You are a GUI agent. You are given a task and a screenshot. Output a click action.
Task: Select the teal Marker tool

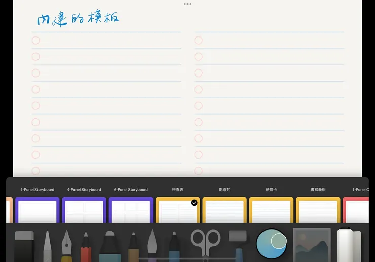[110, 246]
